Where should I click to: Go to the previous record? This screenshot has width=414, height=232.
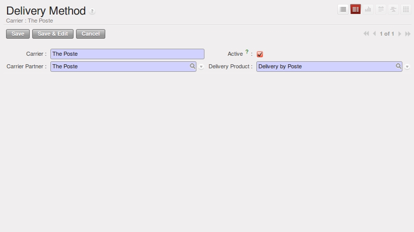(x=374, y=34)
